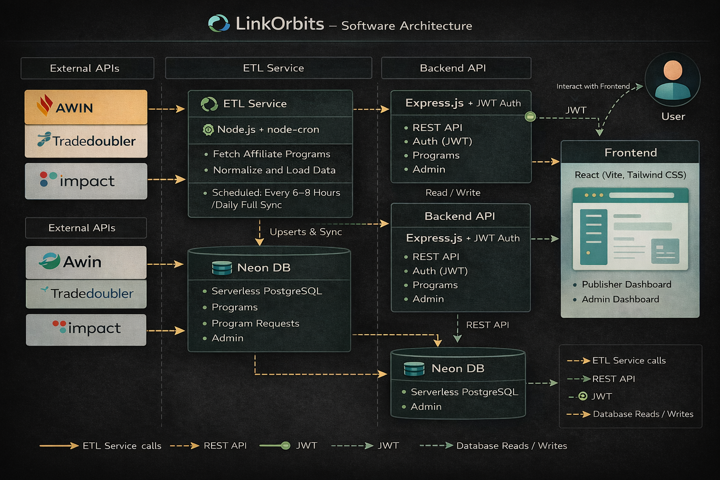Click the Admin Dashboard link
720x480 pixels.
pos(621,300)
